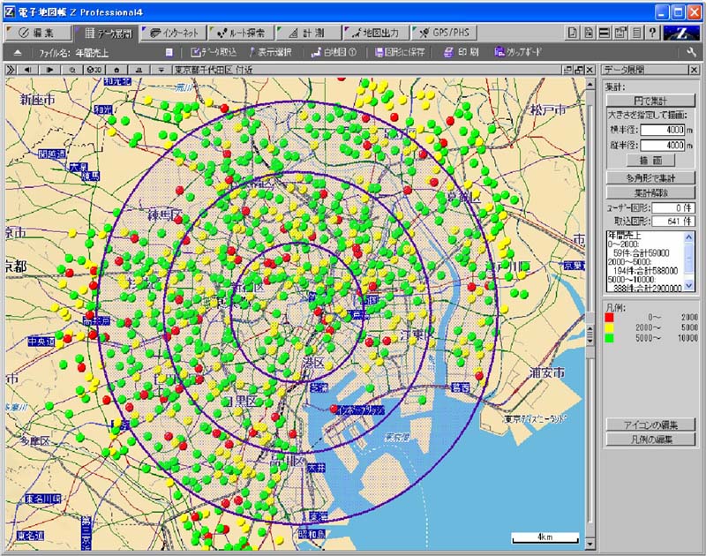Expand the map toolbar double-chevron
Screen dimensions: 706x556
tap(11, 70)
